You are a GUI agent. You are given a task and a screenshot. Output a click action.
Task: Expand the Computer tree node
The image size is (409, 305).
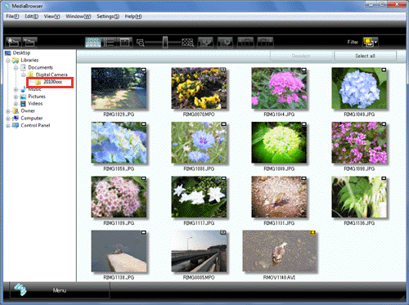(8, 119)
